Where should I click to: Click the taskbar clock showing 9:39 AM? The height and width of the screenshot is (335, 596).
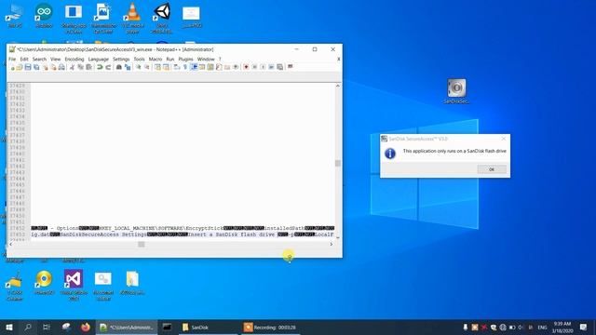562,327
